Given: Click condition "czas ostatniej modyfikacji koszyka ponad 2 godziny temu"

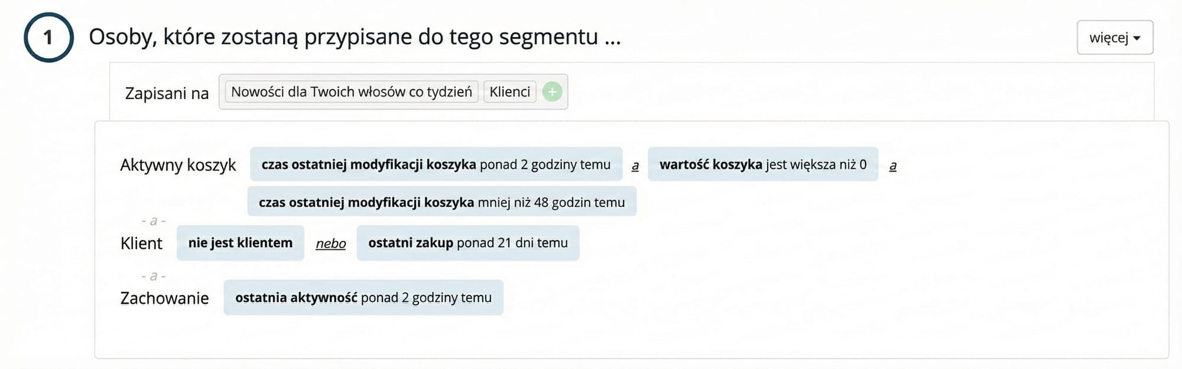Looking at the screenshot, I should coord(436,164).
